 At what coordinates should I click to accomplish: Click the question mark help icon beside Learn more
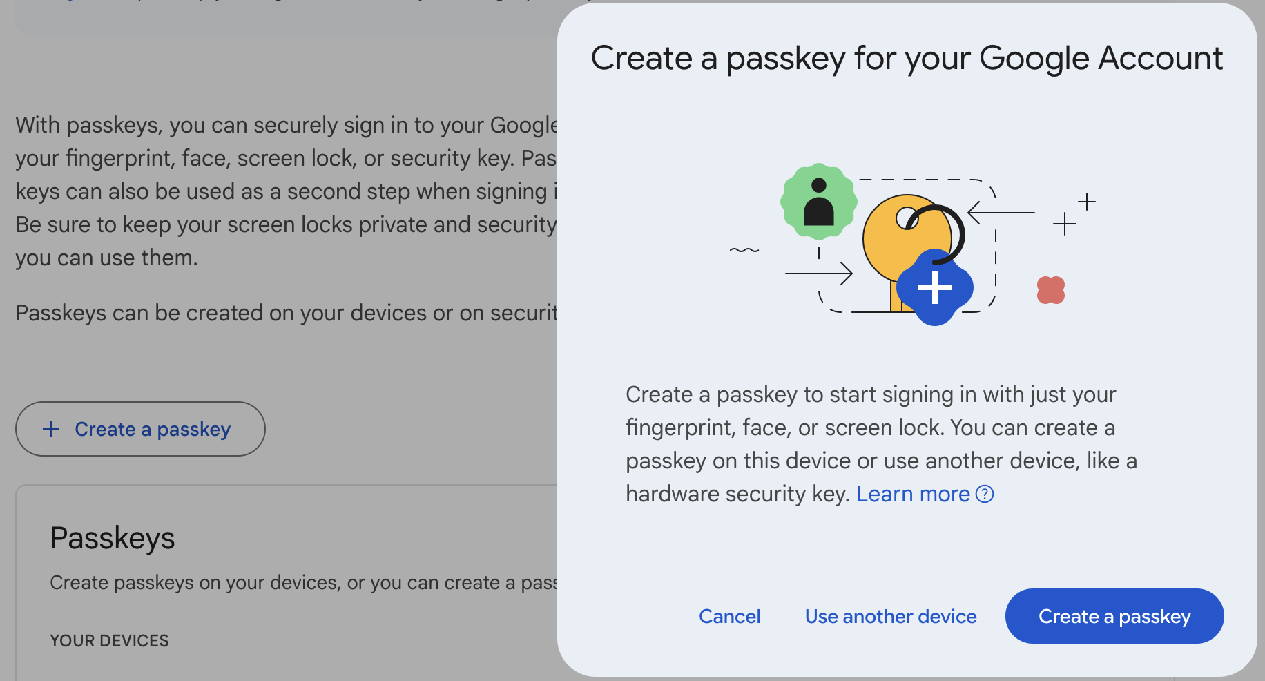985,494
